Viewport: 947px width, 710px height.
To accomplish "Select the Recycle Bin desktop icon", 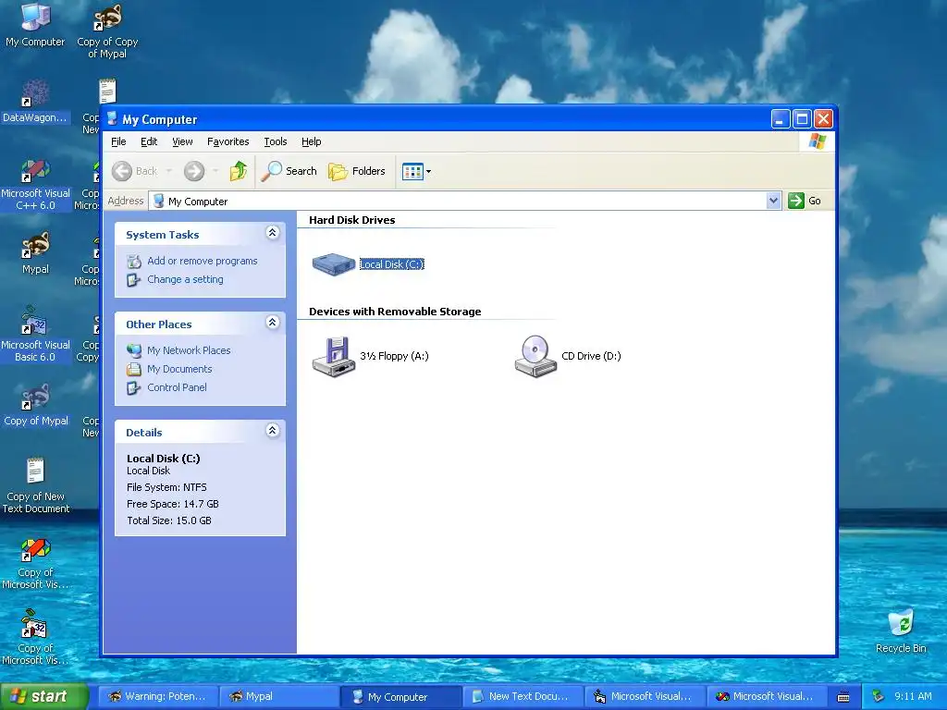I will (x=901, y=630).
